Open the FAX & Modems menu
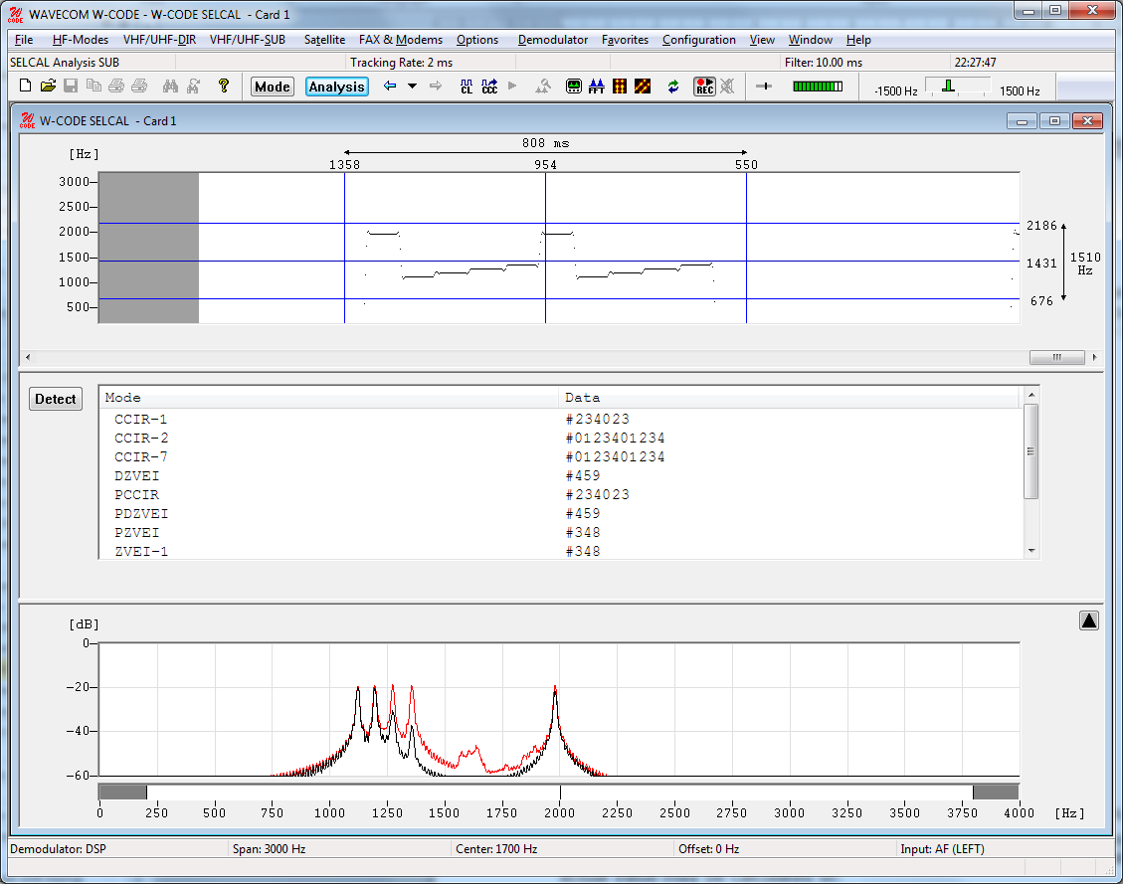Screen dimensions: 1123x884 click(400, 40)
